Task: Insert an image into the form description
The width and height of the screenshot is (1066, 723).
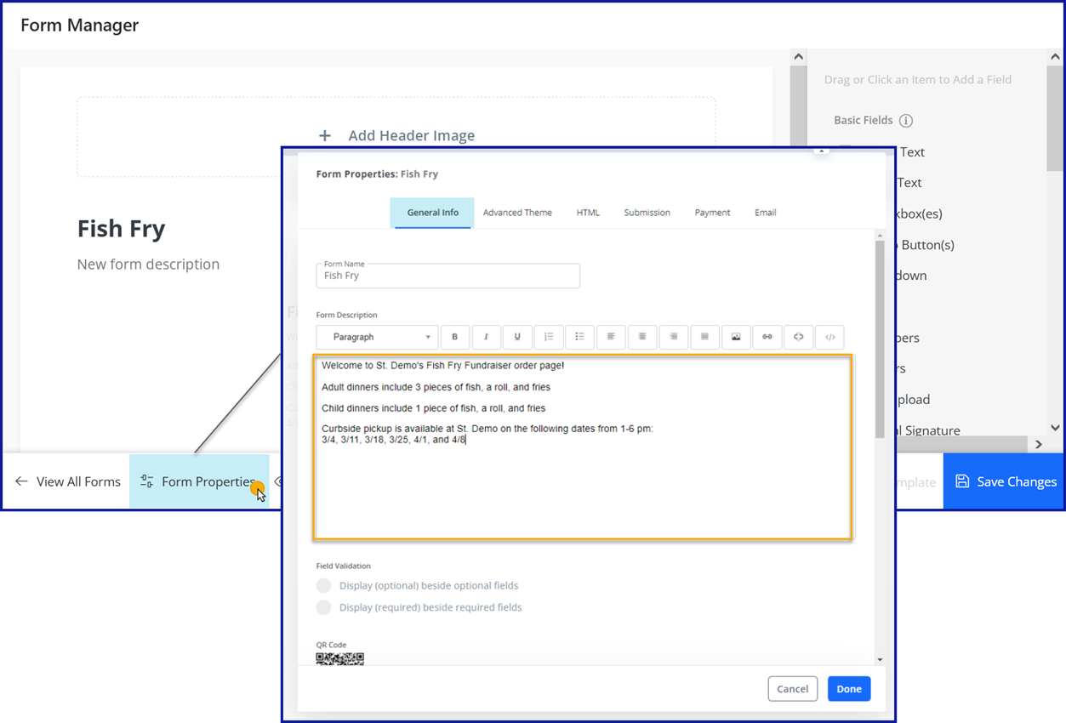Action: 736,337
